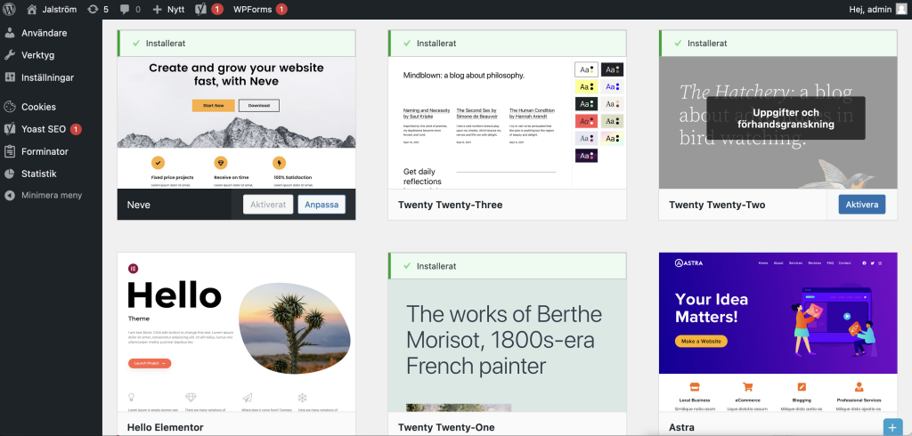912x436 pixels.
Task: Open the Astra theme thumbnail
Action: (x=778, y=333)
